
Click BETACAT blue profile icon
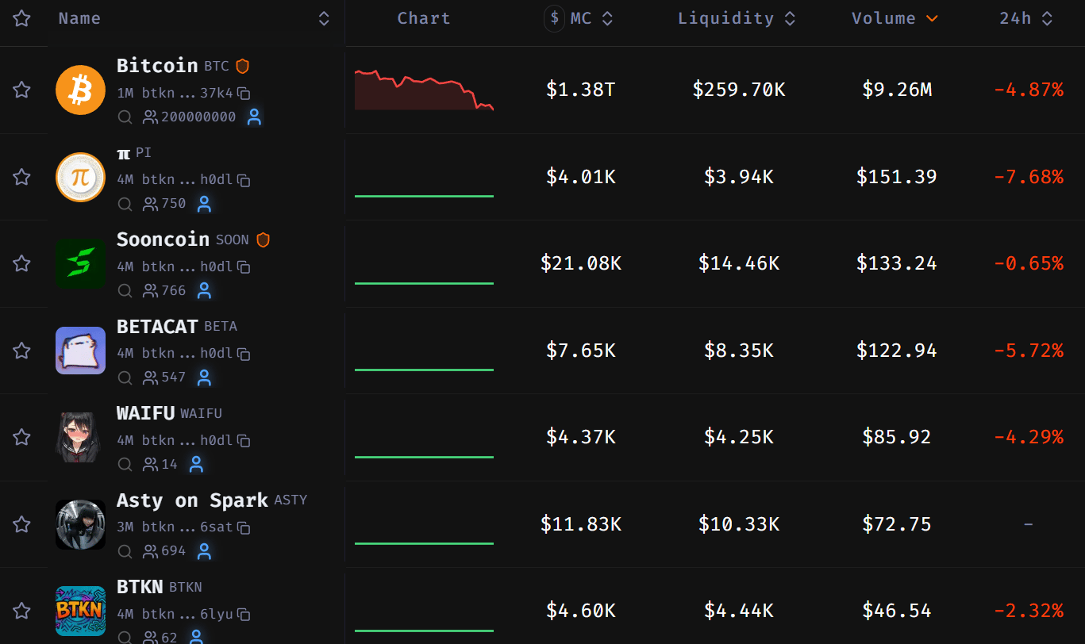pyautogui.click(x=204, y=378)
